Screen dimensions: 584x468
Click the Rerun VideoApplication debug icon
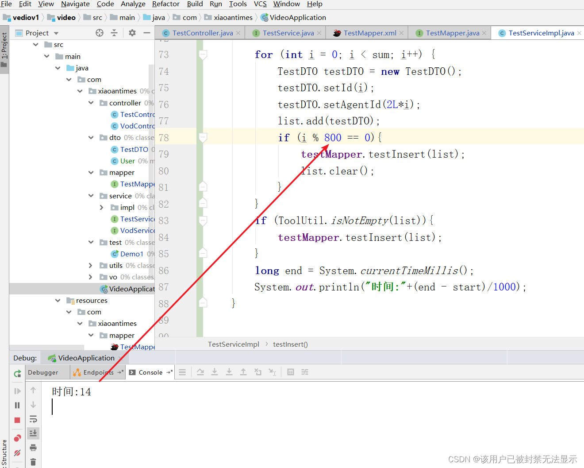[17, 373]
